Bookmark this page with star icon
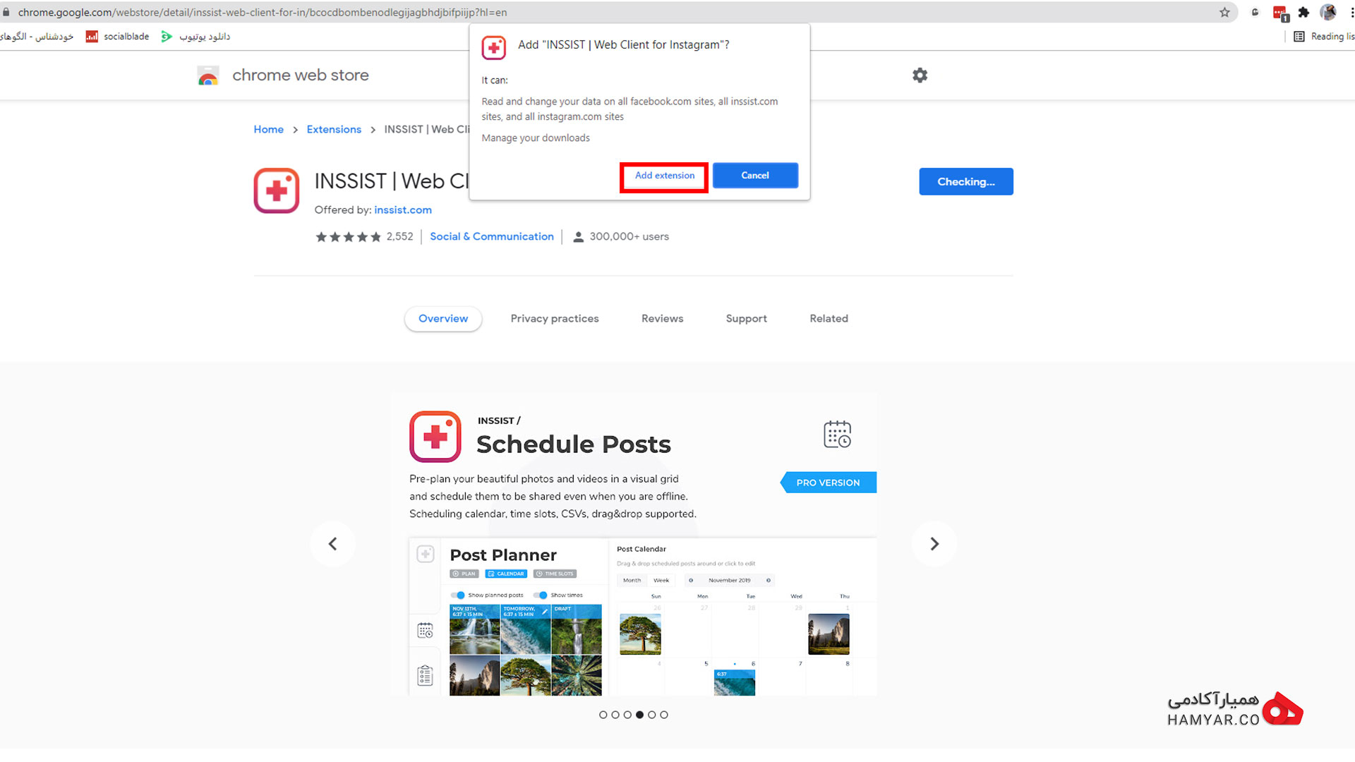 click(1224, 12)
